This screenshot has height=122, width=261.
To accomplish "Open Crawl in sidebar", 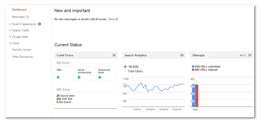I will [15, 43].
